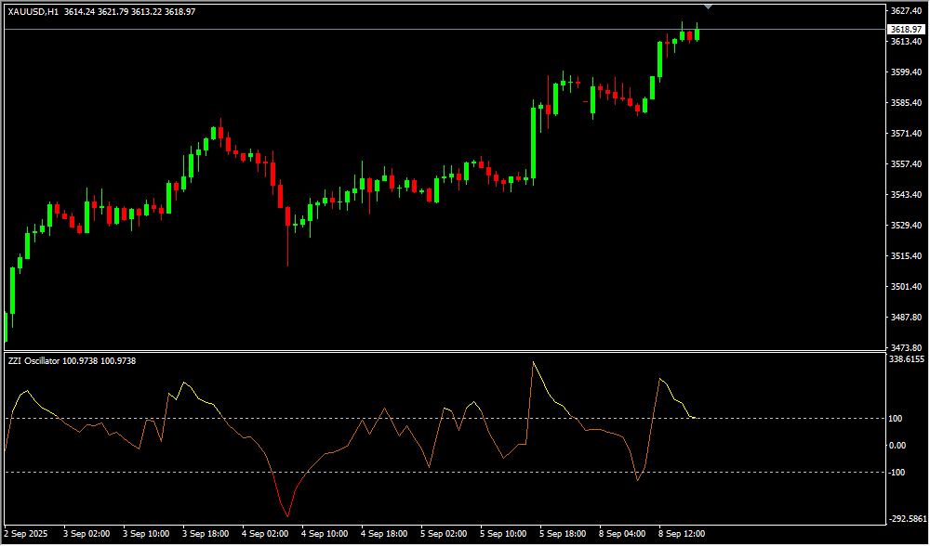
Task: Click the 2 Sep 2025 date label
Action: (27, 534)
